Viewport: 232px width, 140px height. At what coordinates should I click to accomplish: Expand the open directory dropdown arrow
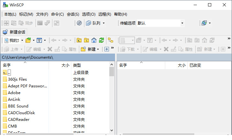(x=34, y=40)
